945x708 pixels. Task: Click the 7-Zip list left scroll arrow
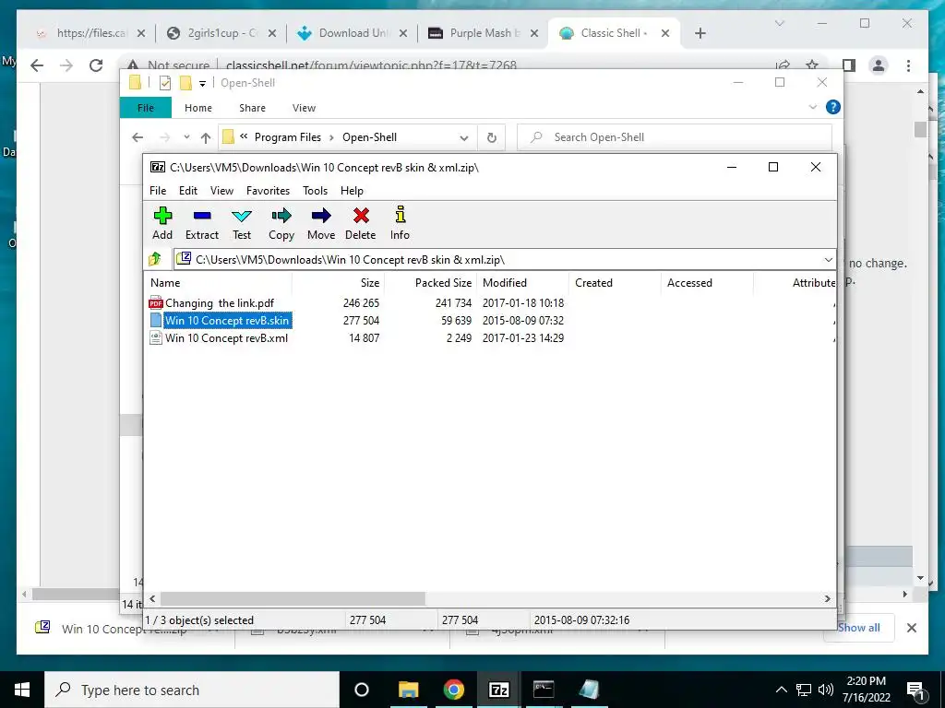(x=152, y=598)
